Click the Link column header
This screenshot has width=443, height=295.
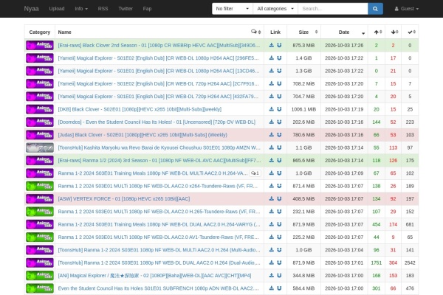[x=275, y=32]
